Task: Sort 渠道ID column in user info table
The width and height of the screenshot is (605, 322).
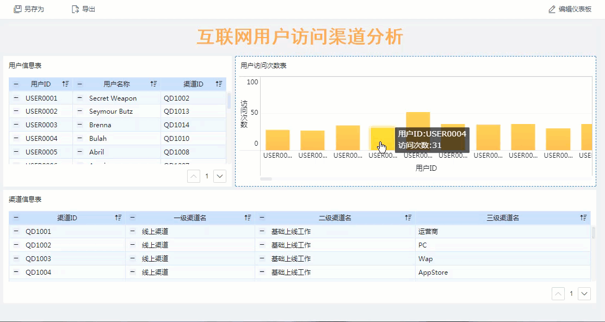Action: (x=219, y=84)
